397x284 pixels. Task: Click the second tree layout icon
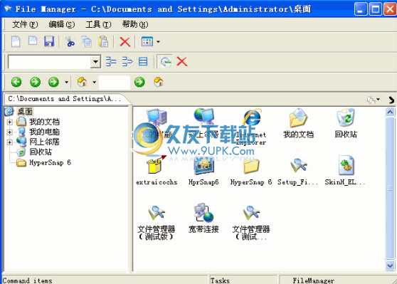[127, 61]
